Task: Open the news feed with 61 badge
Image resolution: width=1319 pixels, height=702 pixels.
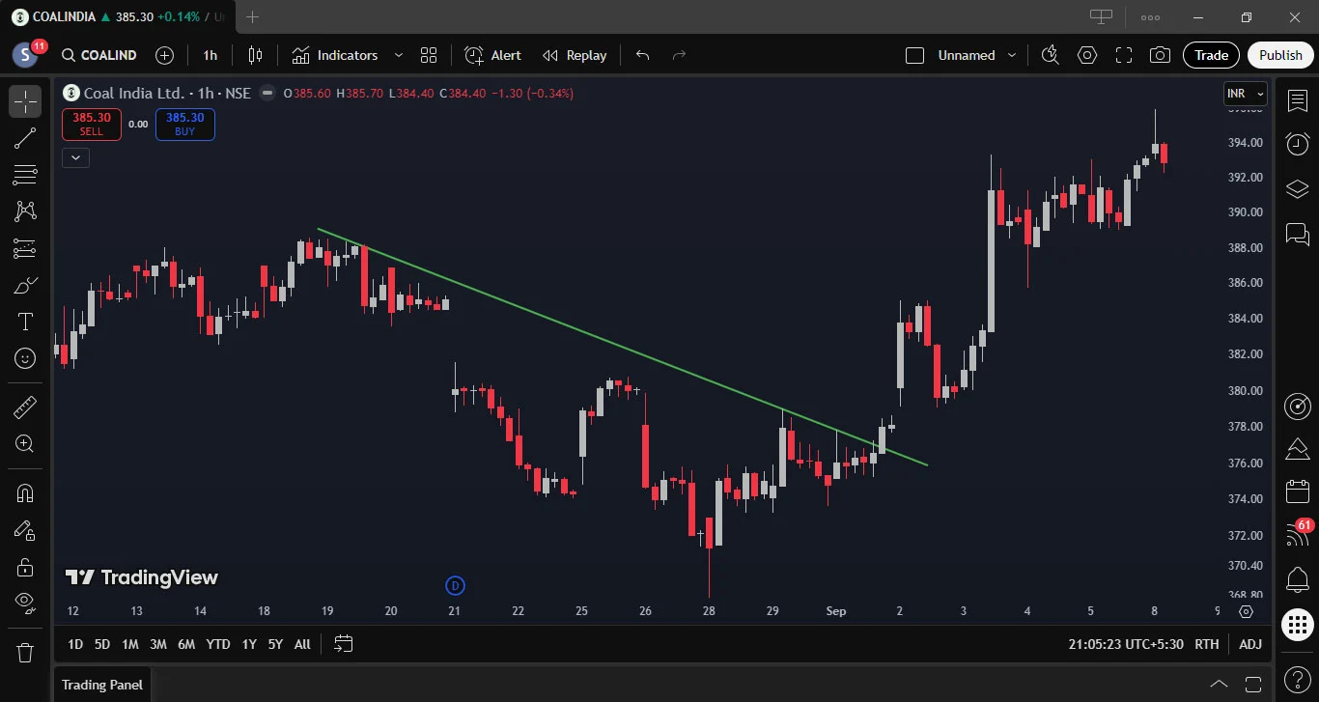Action: click(x=1298, y=534)
